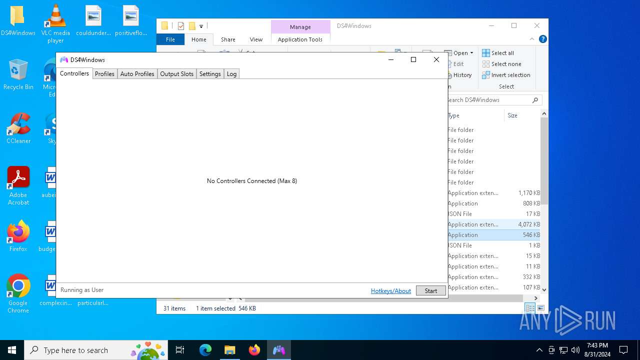Open the Hotkeys/About link
This screenshot has height=360, width=640.
(x=391, y=290)
